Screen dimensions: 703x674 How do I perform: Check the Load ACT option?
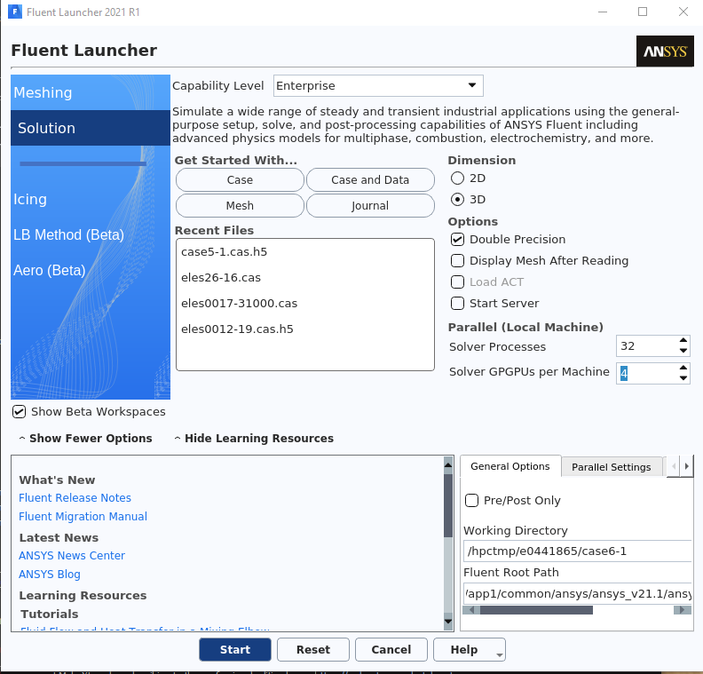click(457, 282)
